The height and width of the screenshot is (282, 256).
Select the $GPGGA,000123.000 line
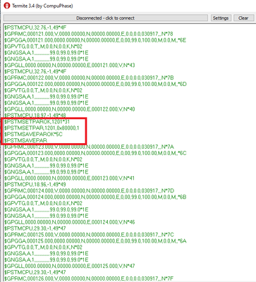(x=95, y=153)
